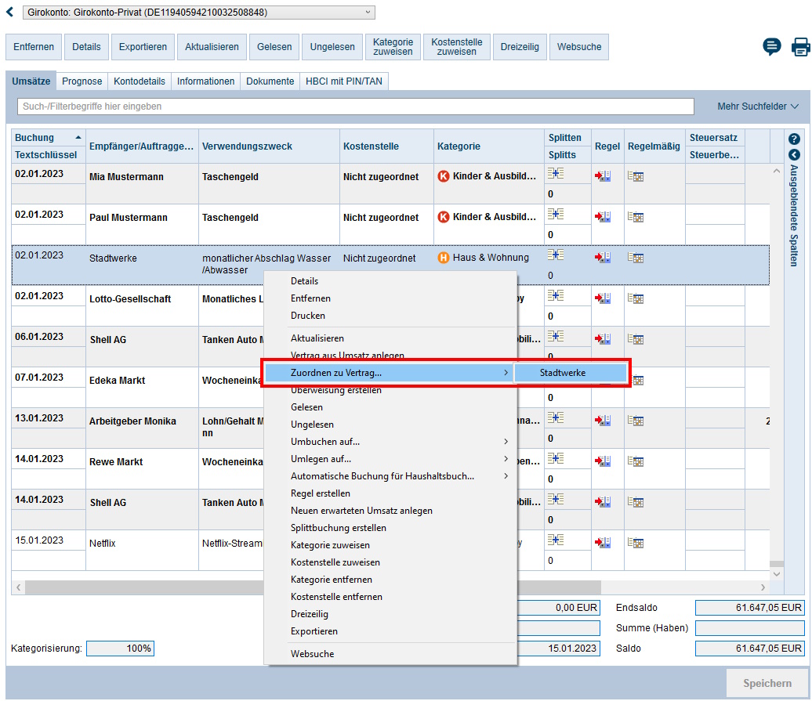Viewport: 812px width, 701px height.
Task: Open the HBCI mit PIN/TAN tab
Action: point(344,81)
